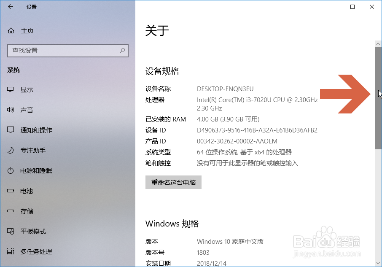Screen dimensions: 382x267
Task: Open 电源和睡眠 power settings
Action: (37, 170)
